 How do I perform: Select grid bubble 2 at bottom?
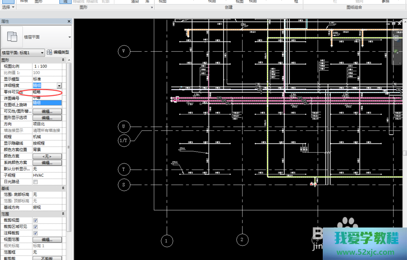(242, 240)
